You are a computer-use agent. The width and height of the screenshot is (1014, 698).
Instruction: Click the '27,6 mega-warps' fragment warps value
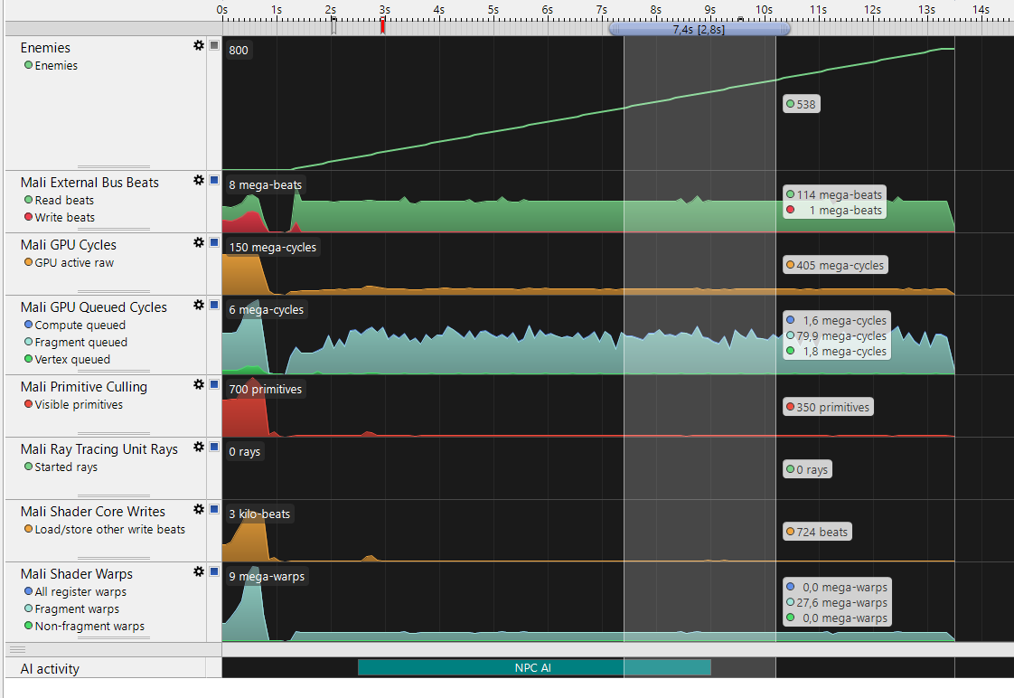click(837, 602)
